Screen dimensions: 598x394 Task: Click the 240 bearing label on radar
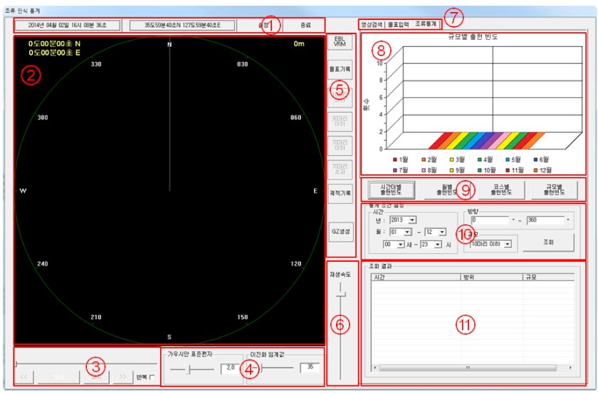(43, 264)
